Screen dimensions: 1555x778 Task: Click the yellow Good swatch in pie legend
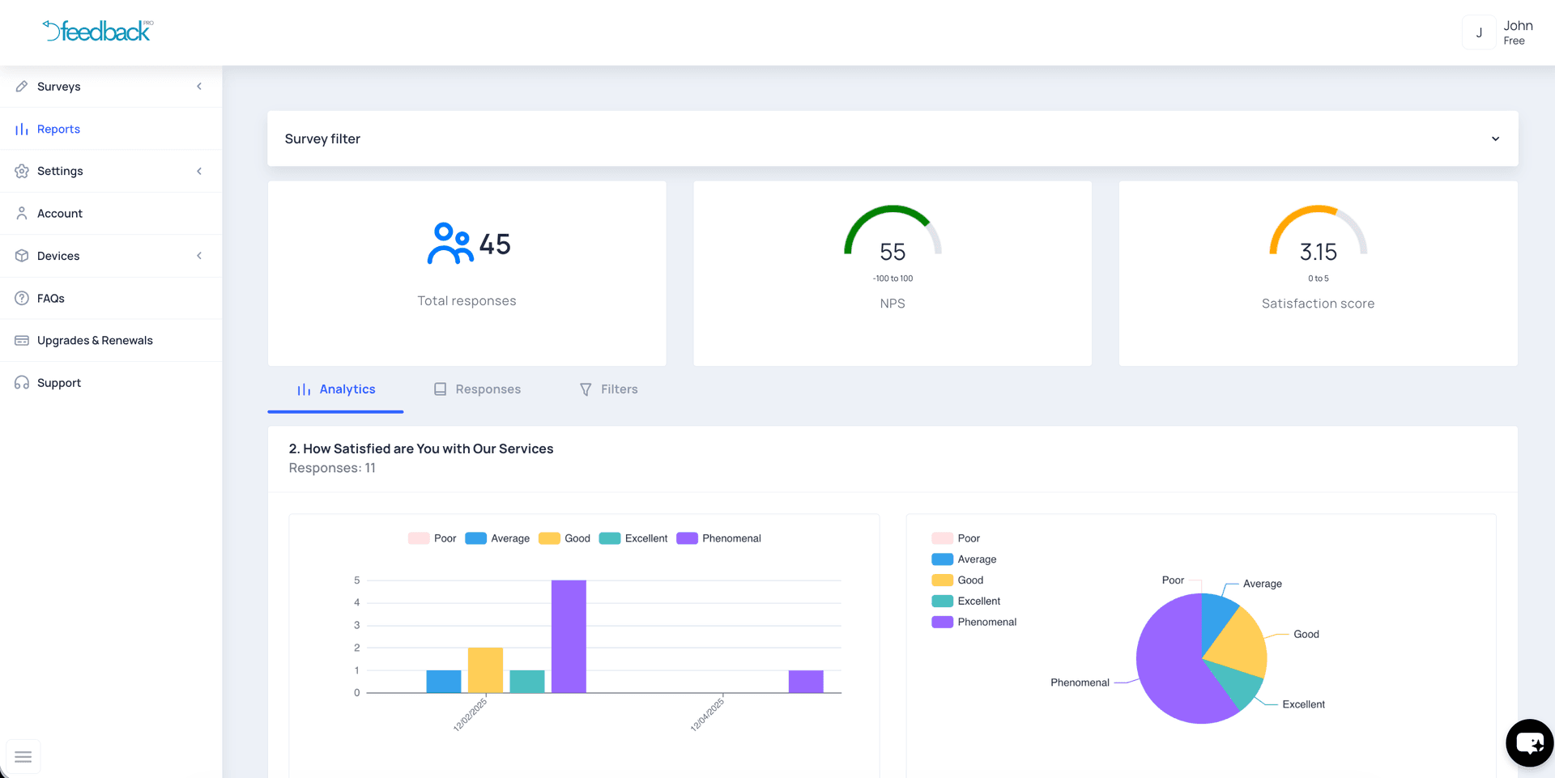coord(942,580)
